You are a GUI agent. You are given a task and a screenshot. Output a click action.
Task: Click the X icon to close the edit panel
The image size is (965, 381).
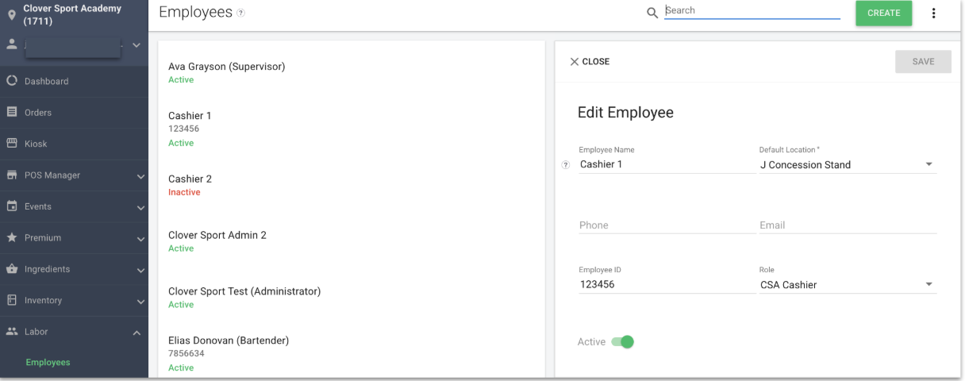(x=575, y=61)
